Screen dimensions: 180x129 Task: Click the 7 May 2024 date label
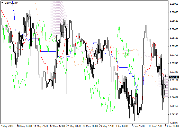[x=7, y=126]
